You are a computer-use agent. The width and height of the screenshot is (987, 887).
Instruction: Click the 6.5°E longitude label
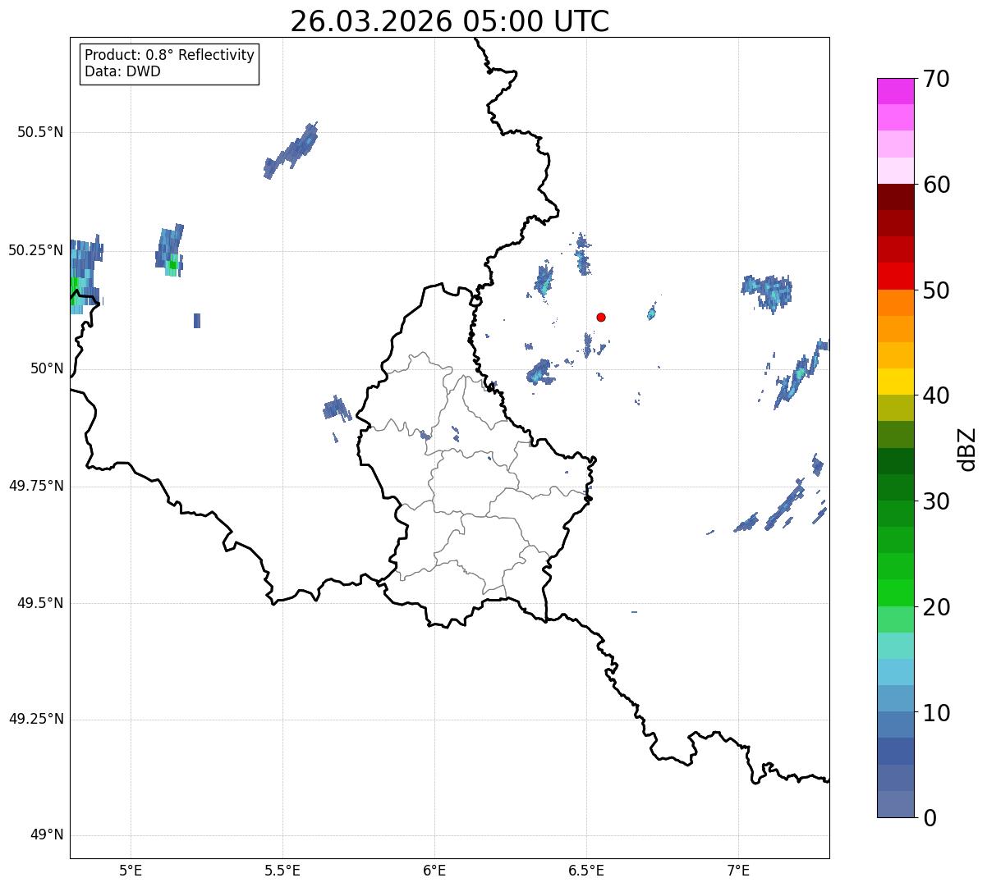coord(586,870)
